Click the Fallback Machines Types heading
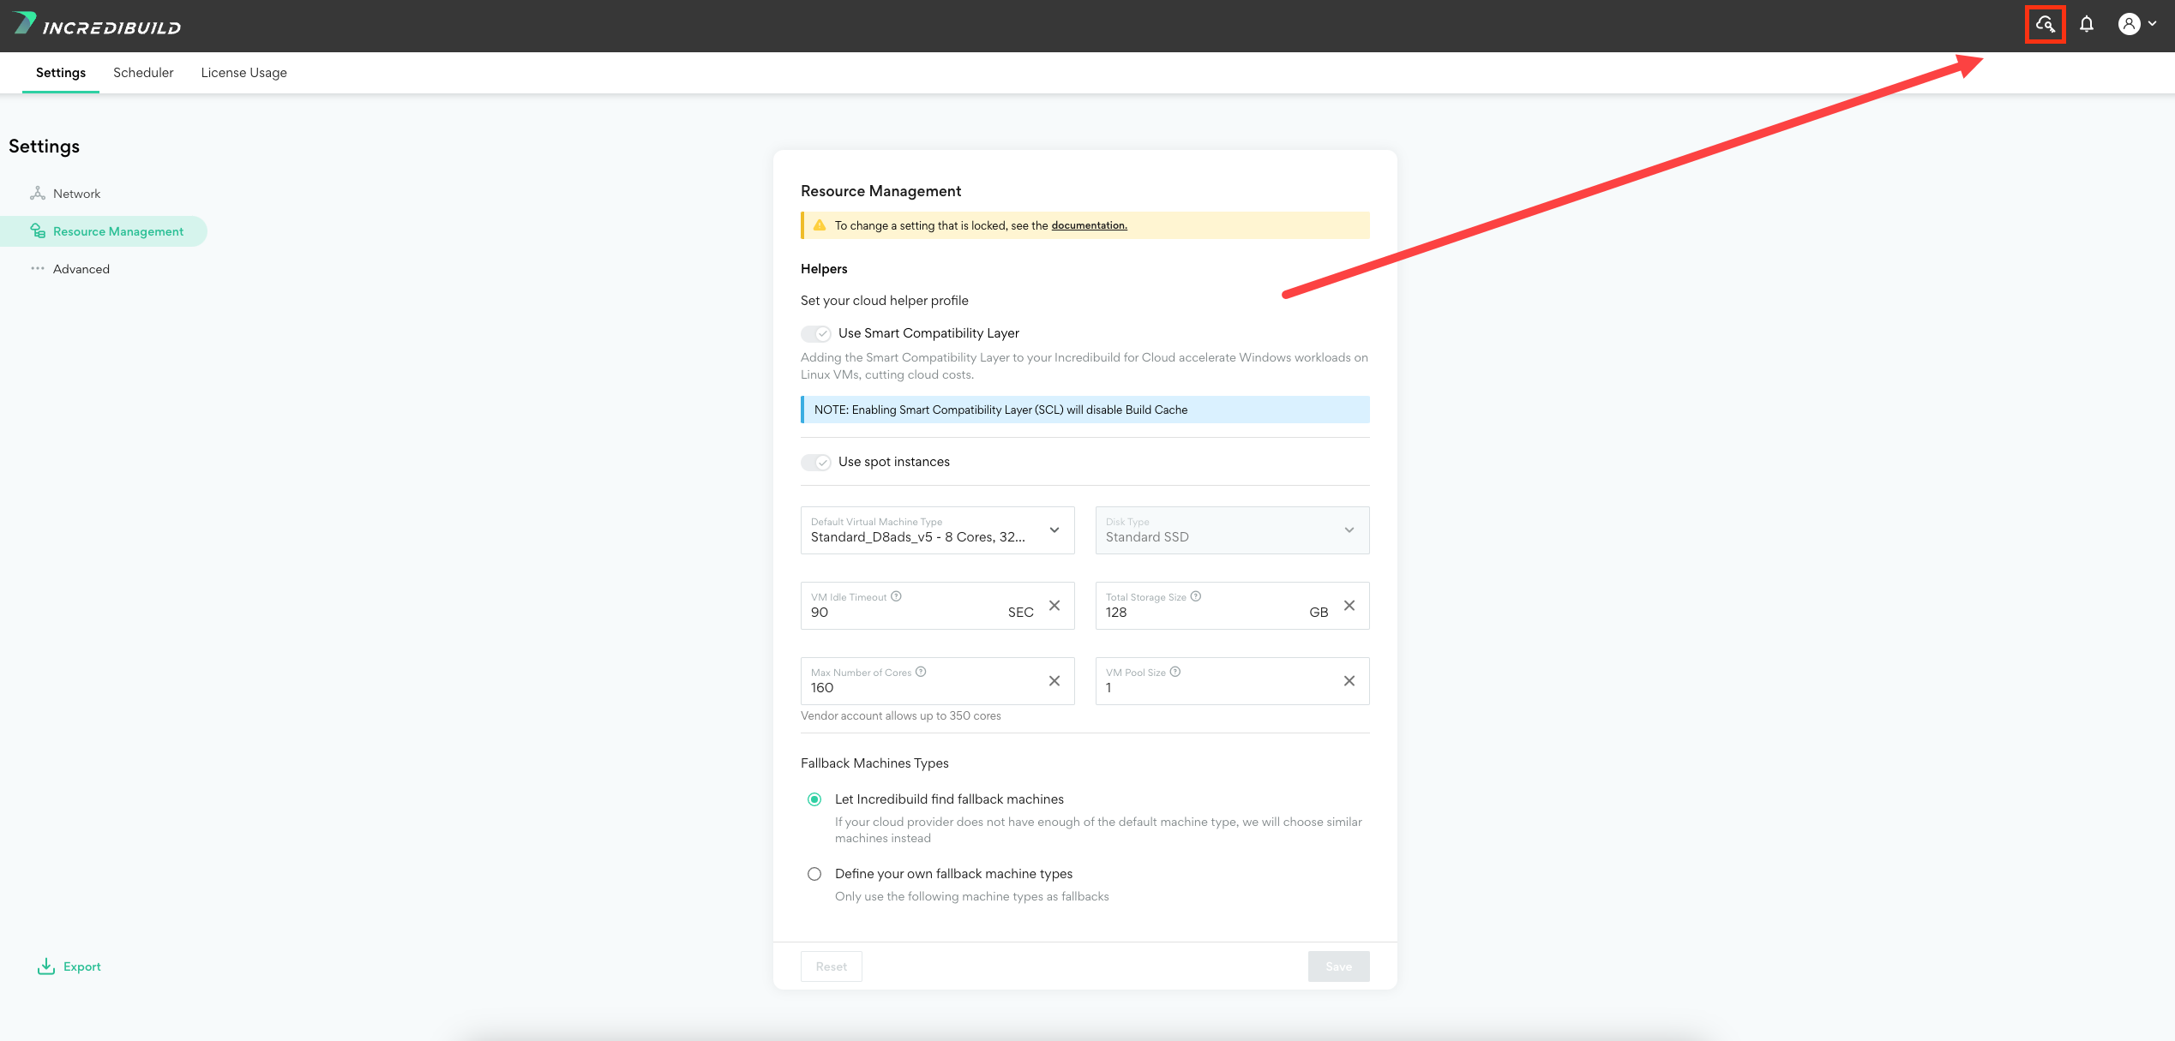The image size is (2175, 1041). click(874, 763)
